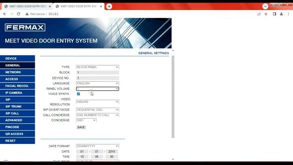Click the TIME minutes field
Image resolution: width=293 pixels, height=165 pixels.
[97, 157]
